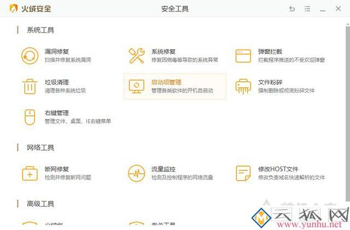Image resolution: width=350 pixels, height=230 pixels.
Task: Open the menu list icon in title bar
Action: (x=307, y=9)
